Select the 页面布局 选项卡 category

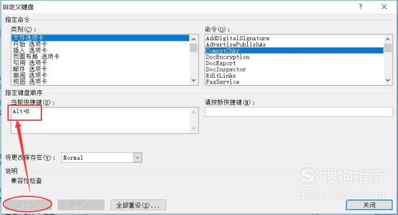coord(36,56)
